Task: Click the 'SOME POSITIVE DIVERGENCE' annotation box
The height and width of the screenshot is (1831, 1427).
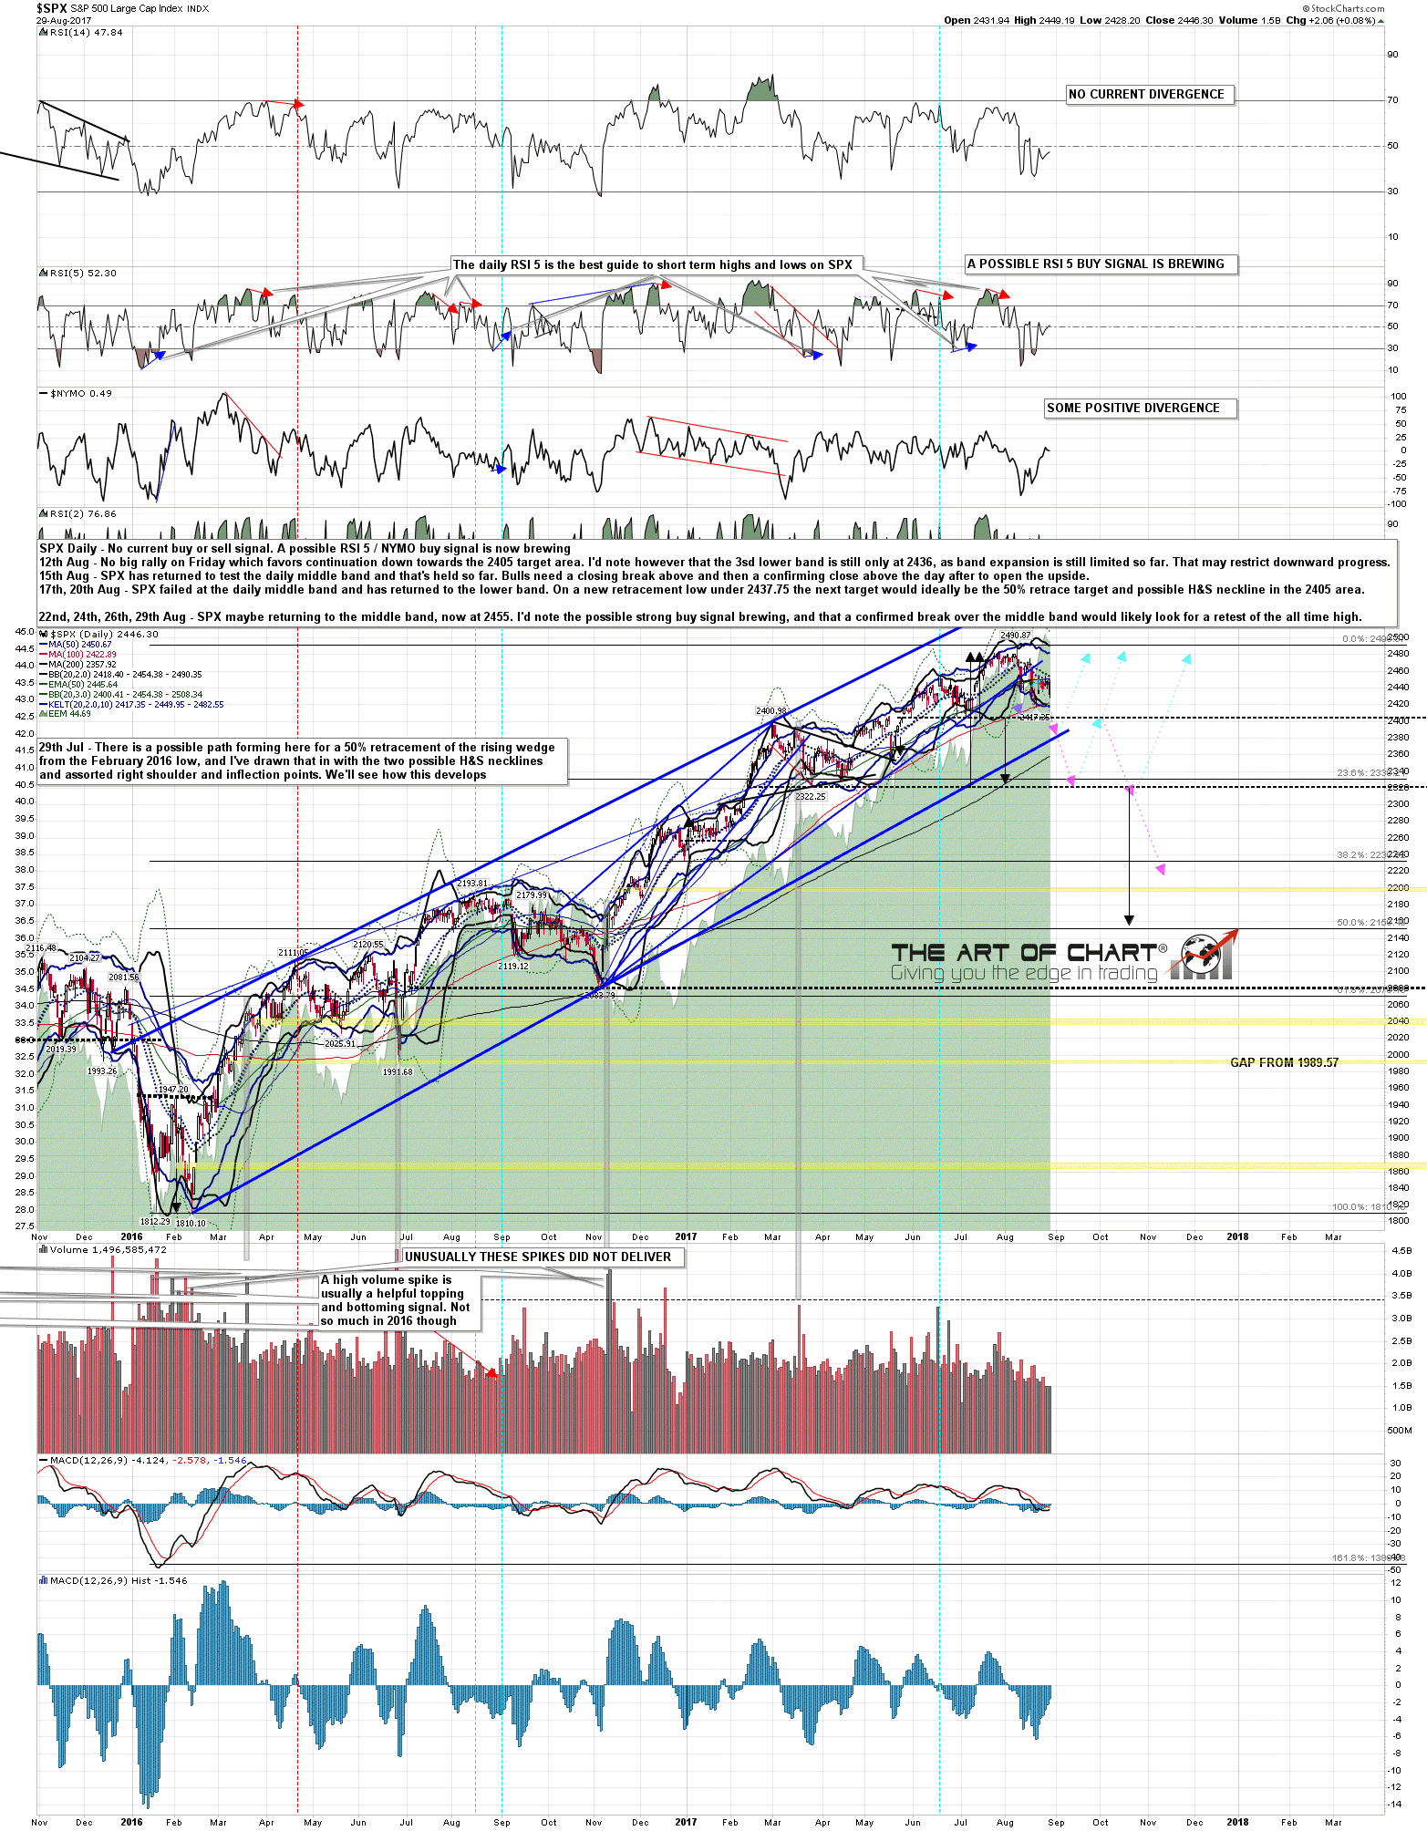Action: click(1140, 409)
